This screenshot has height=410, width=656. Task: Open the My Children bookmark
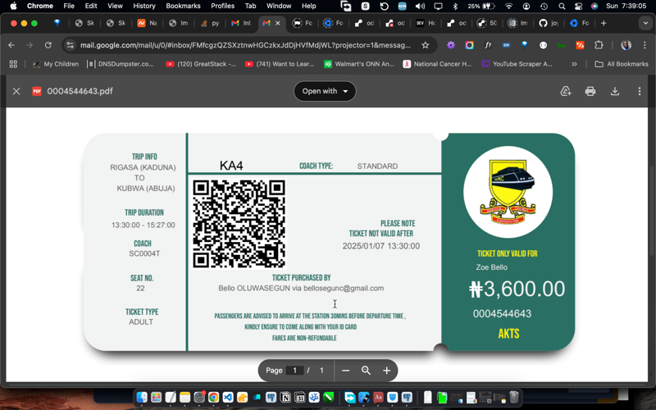(55, 64)
